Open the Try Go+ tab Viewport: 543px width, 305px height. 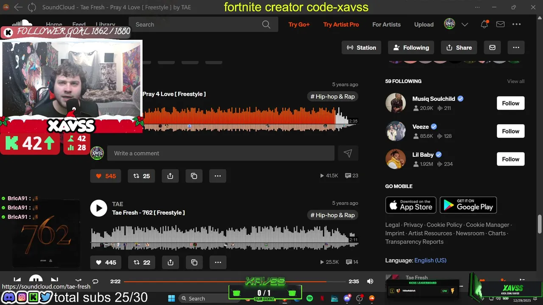(299, 25)
